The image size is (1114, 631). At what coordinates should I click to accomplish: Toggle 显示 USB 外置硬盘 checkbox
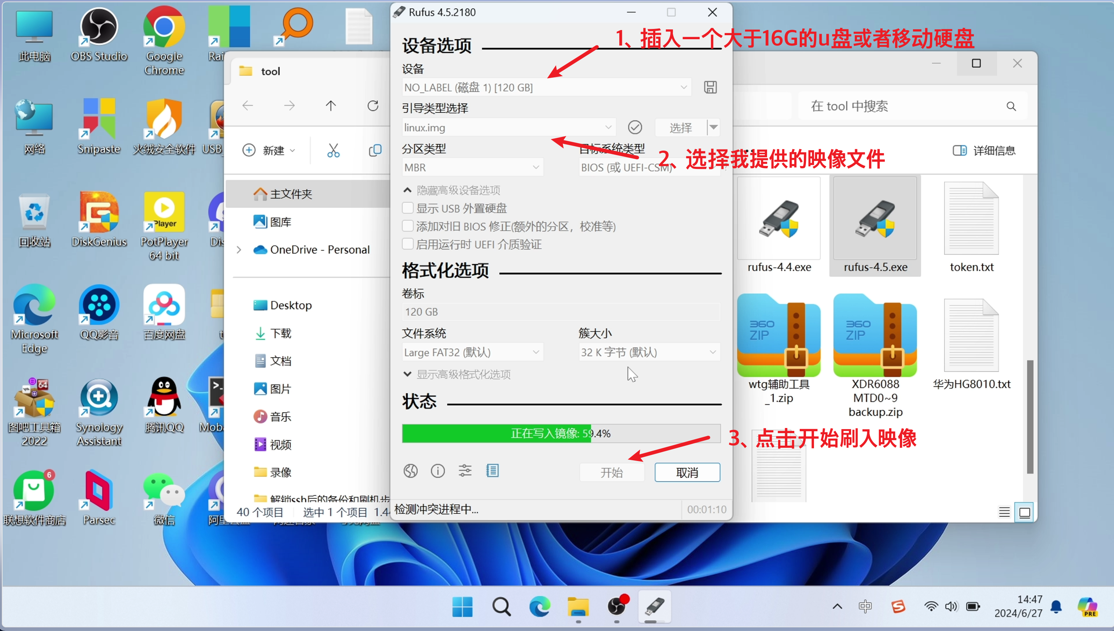[x=408, y=208]
